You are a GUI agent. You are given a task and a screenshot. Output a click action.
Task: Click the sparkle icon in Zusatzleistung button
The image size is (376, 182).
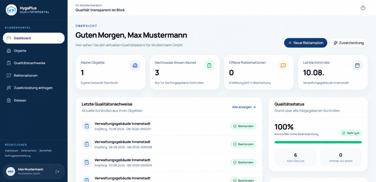(x=336, y=43)
